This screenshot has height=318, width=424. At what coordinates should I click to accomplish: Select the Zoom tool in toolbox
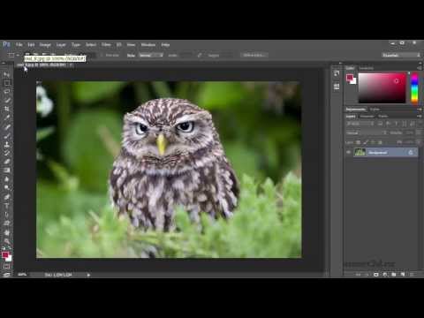pyautogui.click(x=7, y=241)
